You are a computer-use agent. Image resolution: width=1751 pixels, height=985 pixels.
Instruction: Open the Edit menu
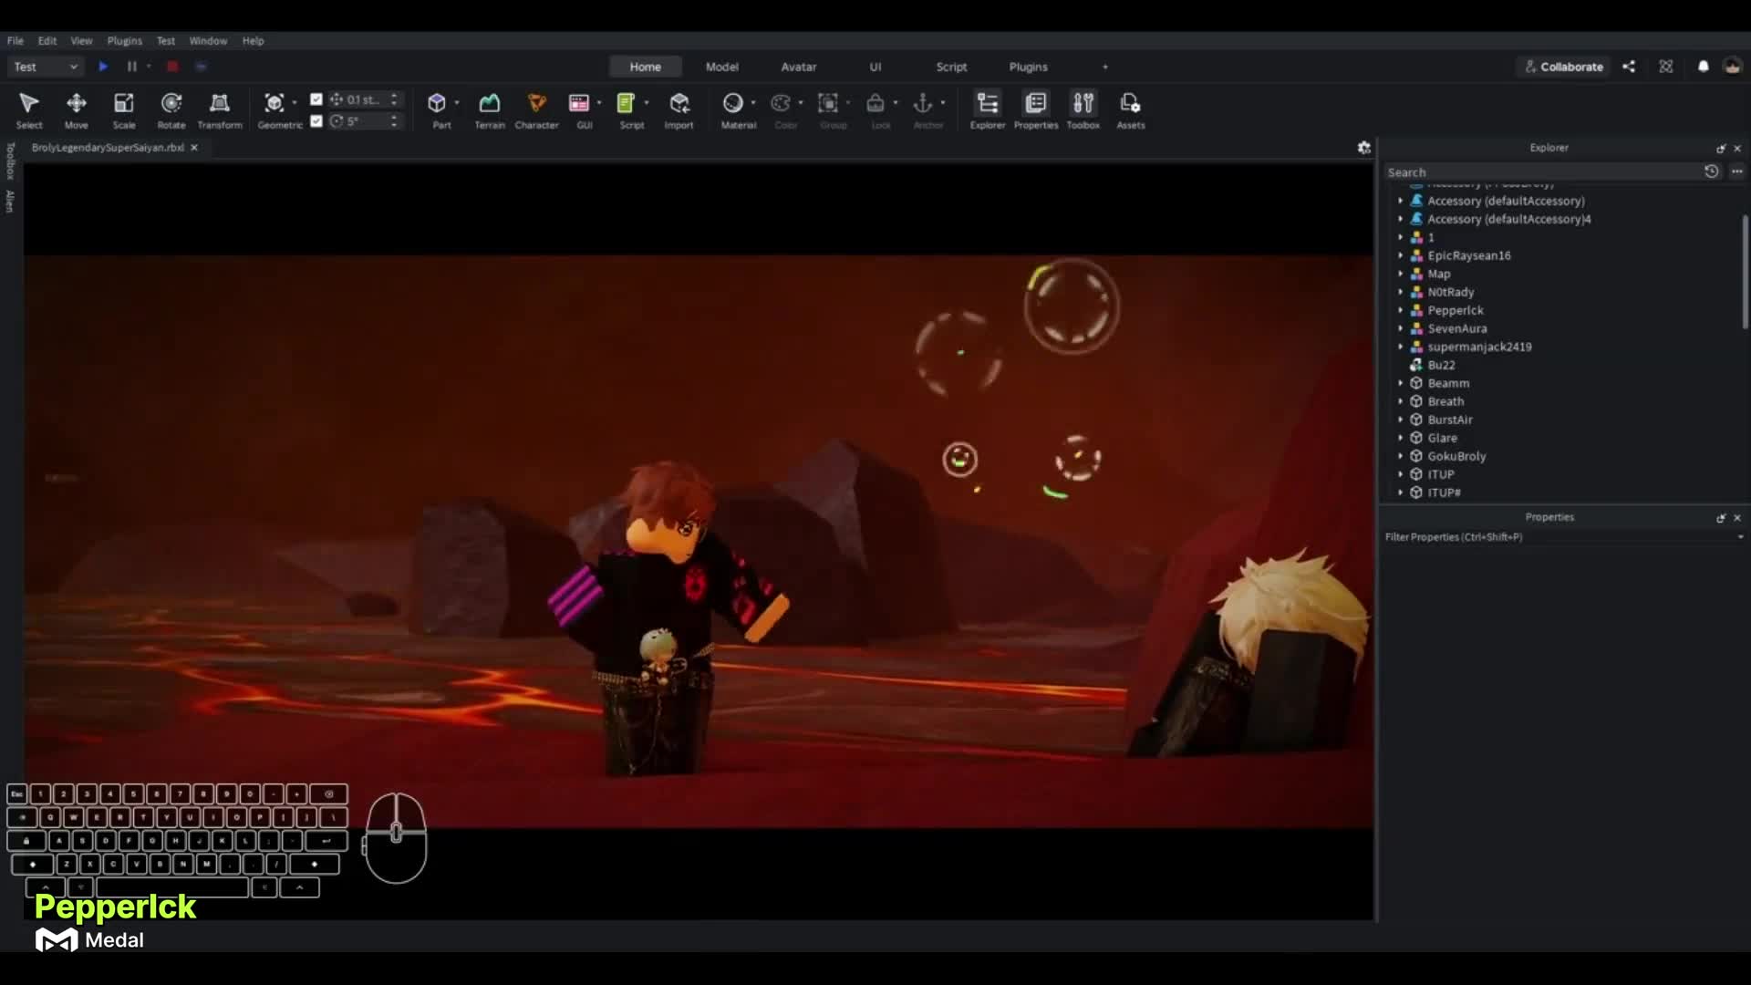point(47,41)
